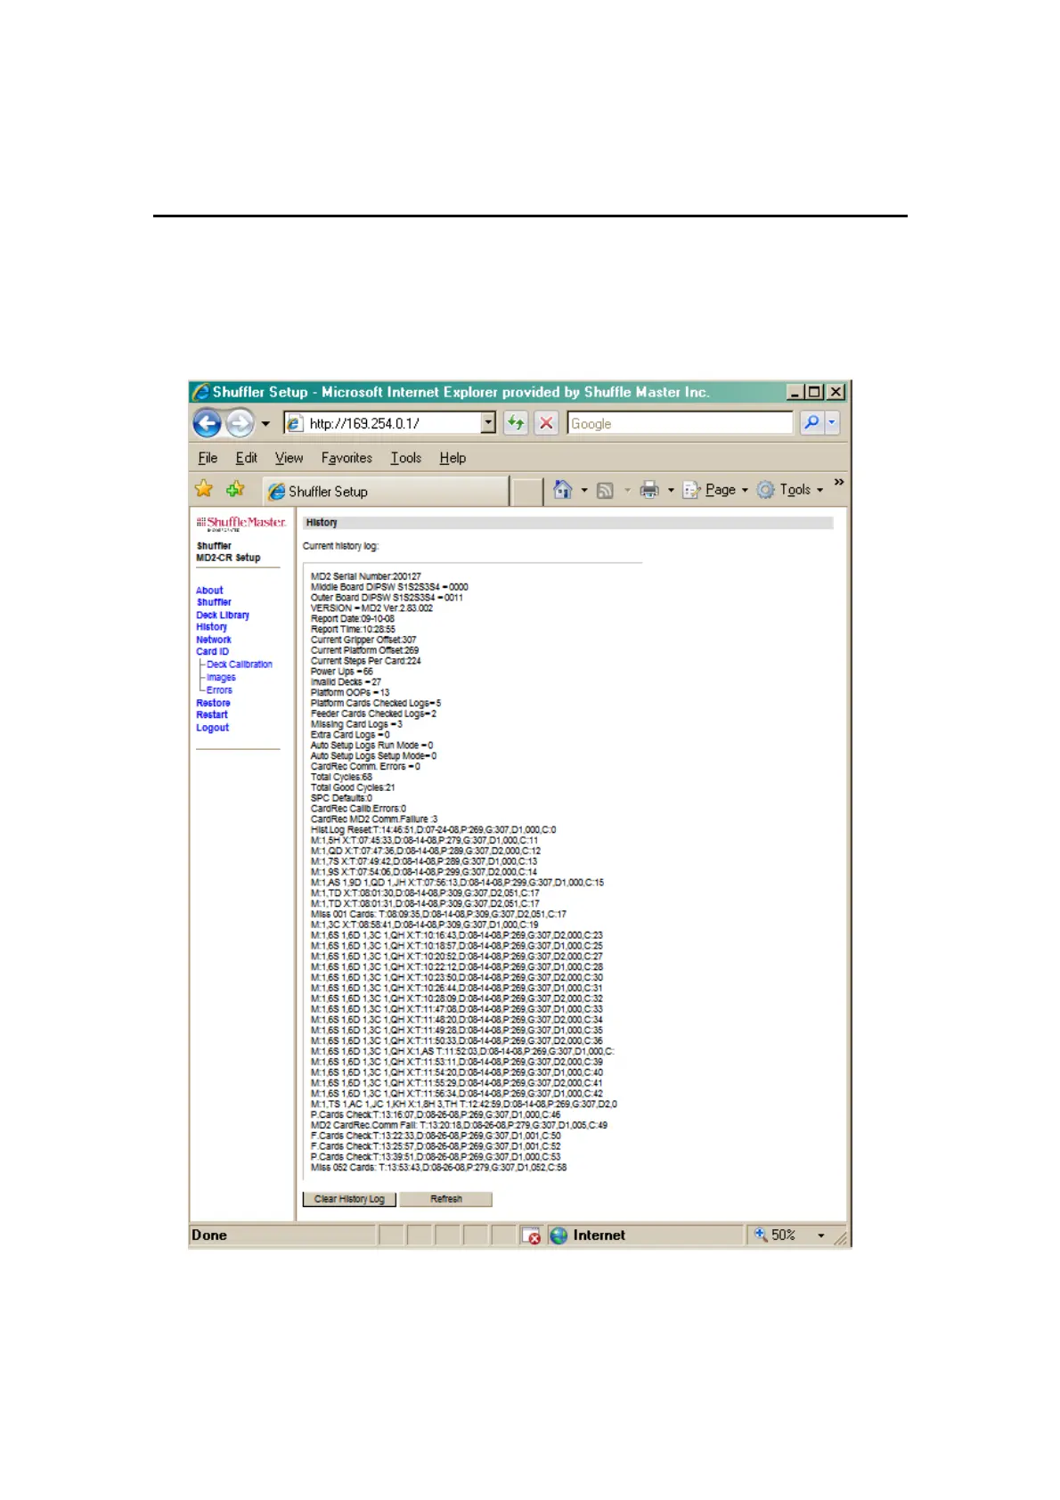Open the Network sidebar link

[x=214, y=640]
